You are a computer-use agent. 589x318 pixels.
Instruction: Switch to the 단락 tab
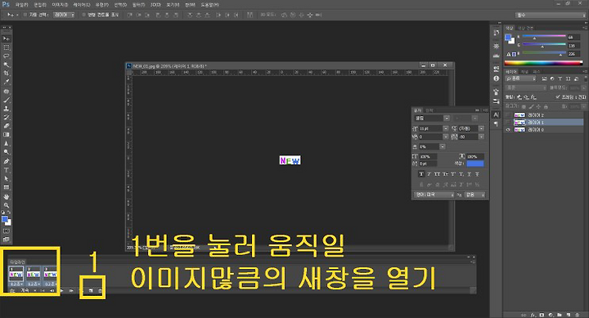pyautogui.click(x=429, y=110)
